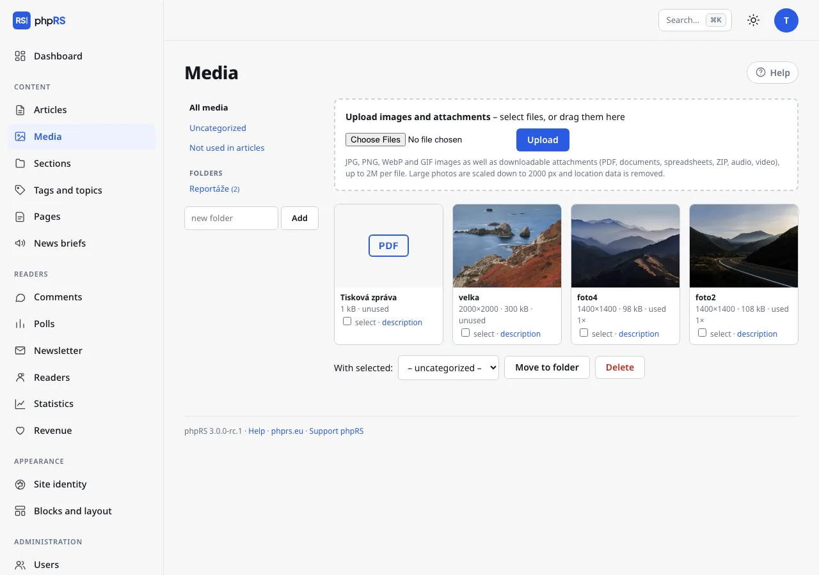Screen dimensions: 819x575
Task: Open the Users administration page
Action: [x=82, y=565]
